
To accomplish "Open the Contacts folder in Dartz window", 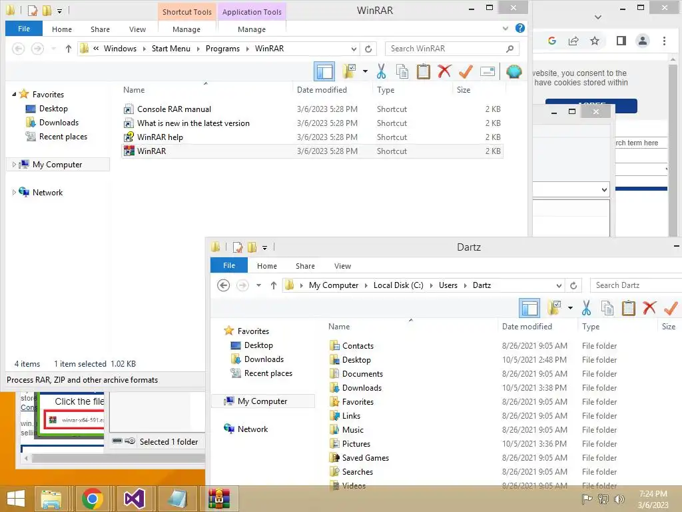I will pyautogui.click(x=358, y=346).
